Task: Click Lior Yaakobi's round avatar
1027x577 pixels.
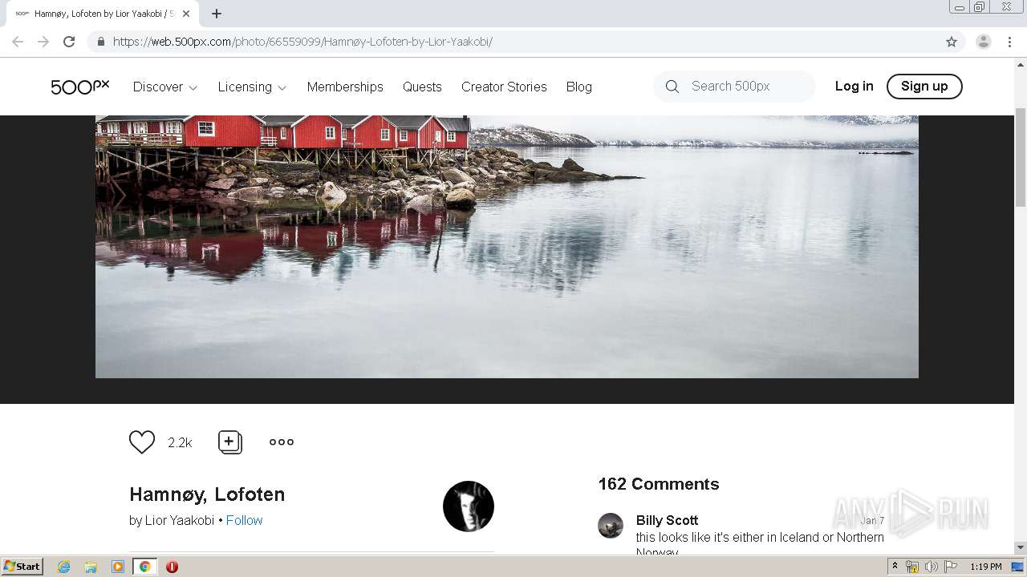Action: pos(469,506)
